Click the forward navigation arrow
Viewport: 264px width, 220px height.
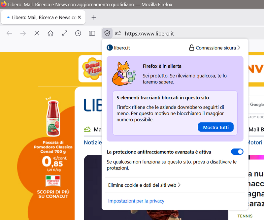coord(23,33)
